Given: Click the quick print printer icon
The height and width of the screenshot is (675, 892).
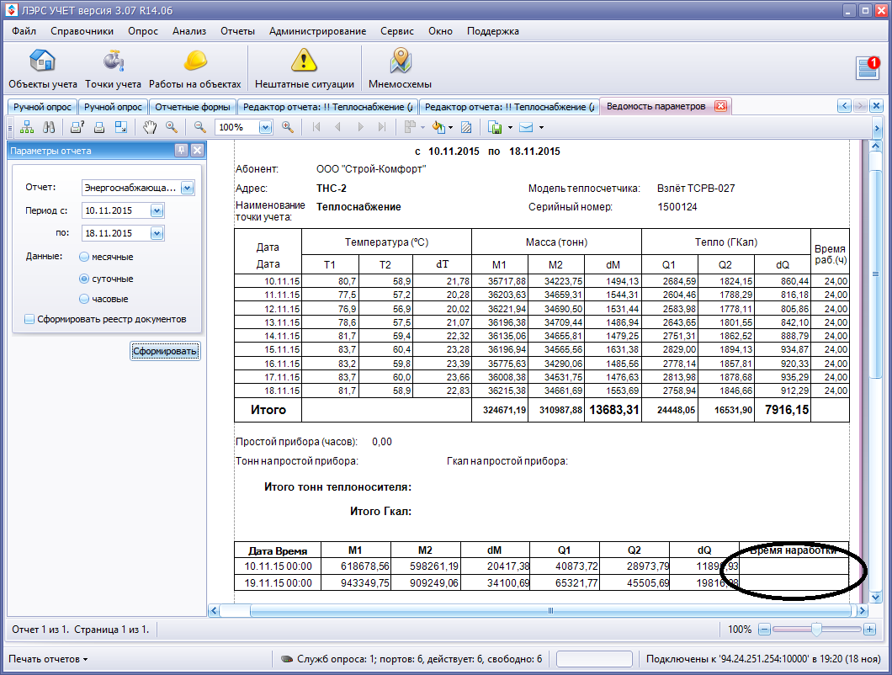Looking at the screenshot, I should (99, 127).
